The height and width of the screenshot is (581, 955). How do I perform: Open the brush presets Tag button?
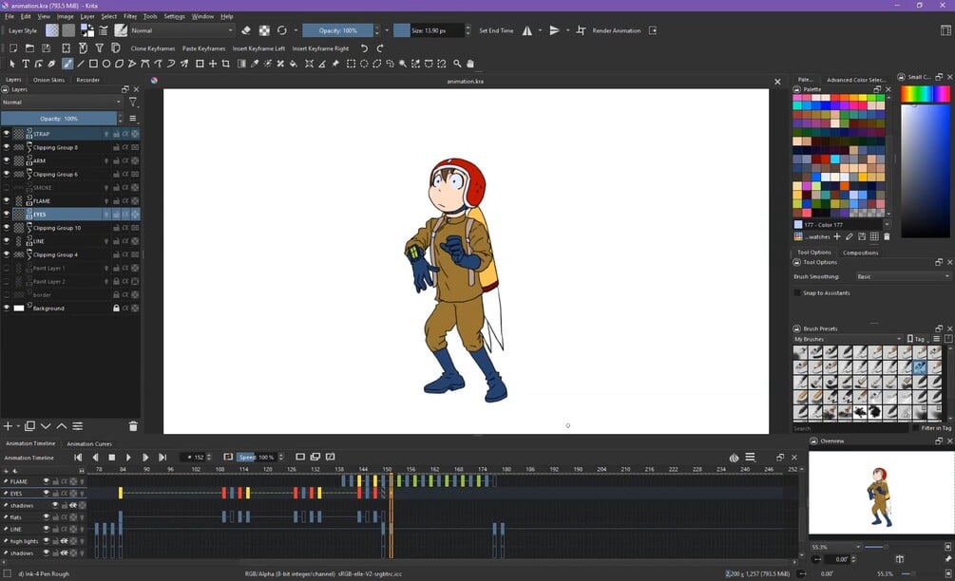(915, 339)
